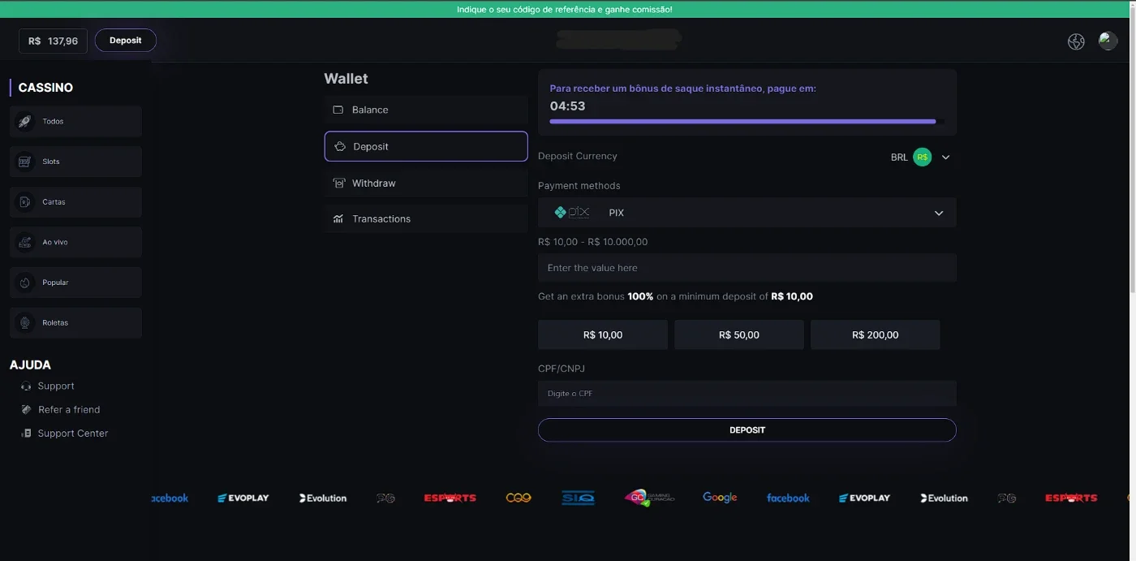Click the Refer a friend icon
Viewport: 1136px width, 561px height.
26,410
